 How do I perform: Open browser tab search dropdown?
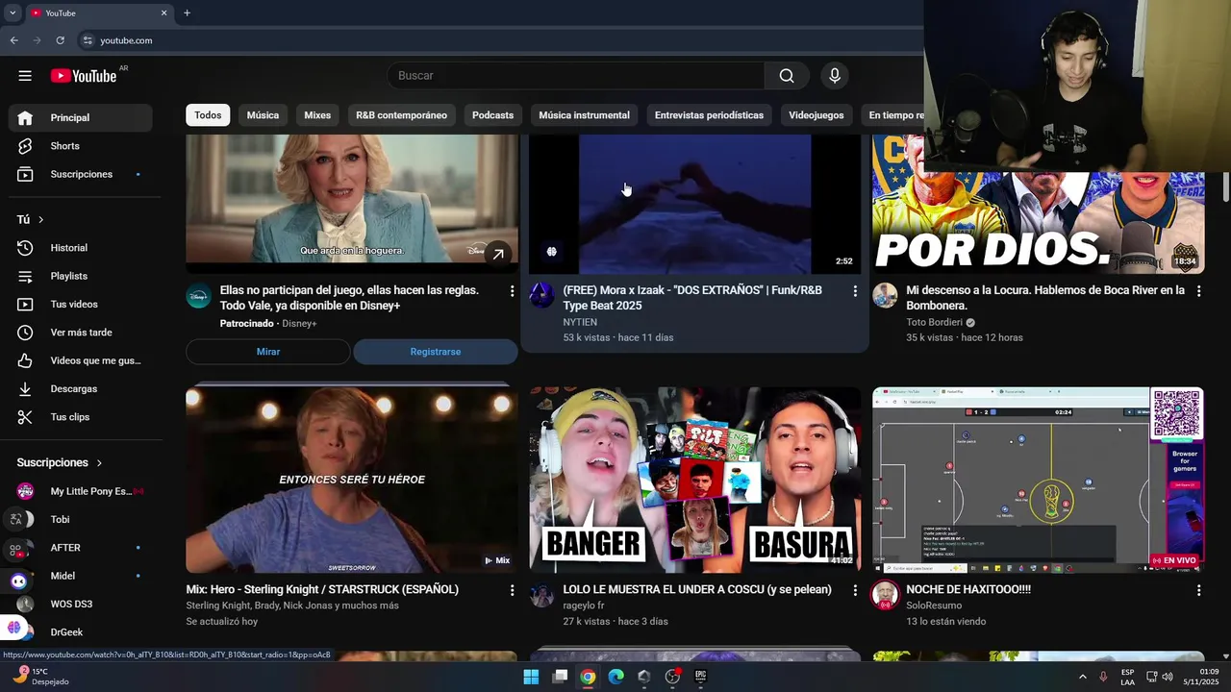(x=13, y=13)
